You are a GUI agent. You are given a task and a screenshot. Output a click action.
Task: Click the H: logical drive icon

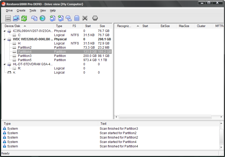pyautogui.click(x=14, y=43)
